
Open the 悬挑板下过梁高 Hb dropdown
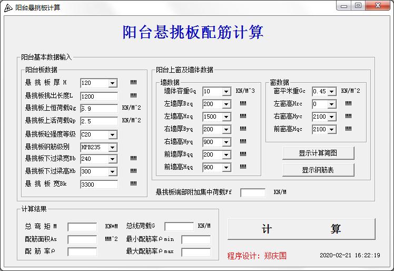[113, 172]
